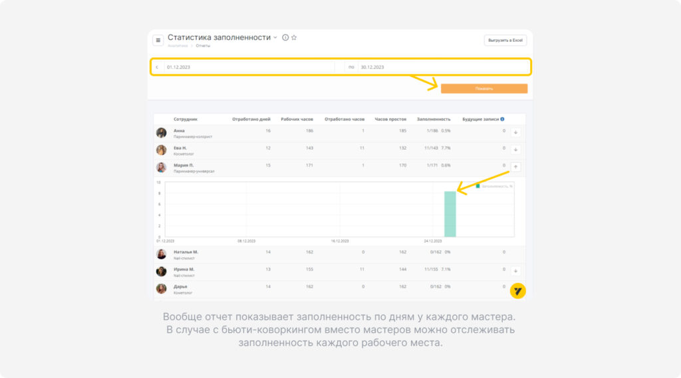Add report to favorites with star icon
Image resolution: width=681 pixels, height=378 pixels.
[x=294, y=37]
